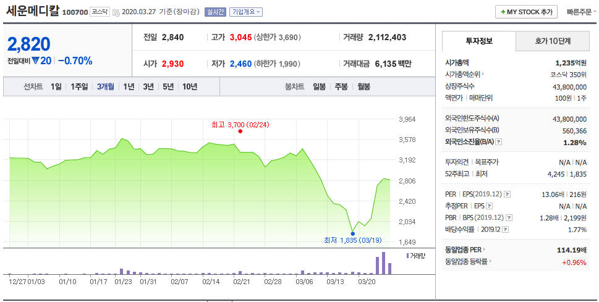599x302 pixels.
Task: Click the stock name 세운메디칼
Action: click(x=33, y=10)
